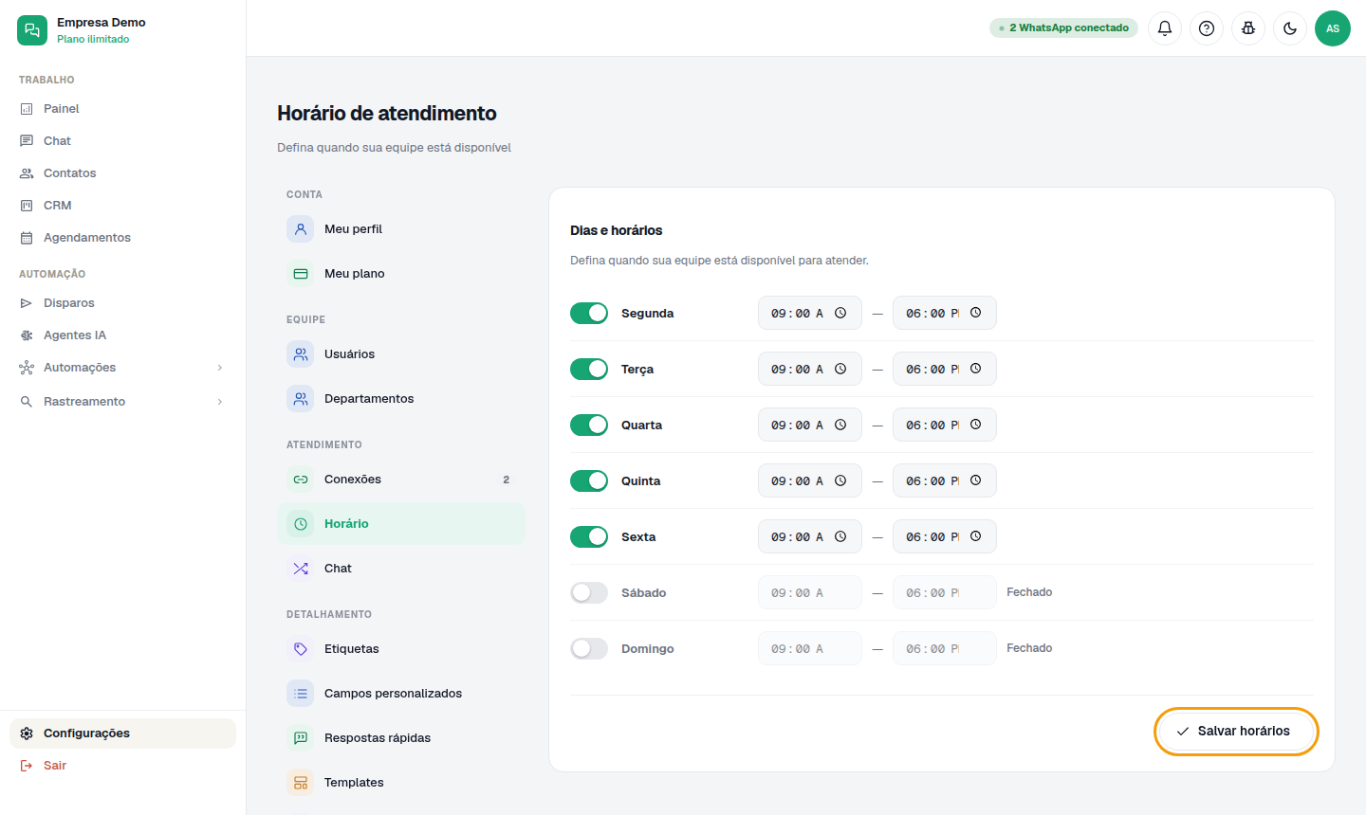The height and width of the screenshot is (815, 1366).
Task: Open the clock picker for Quarta end time
Action: coord(975,425)
